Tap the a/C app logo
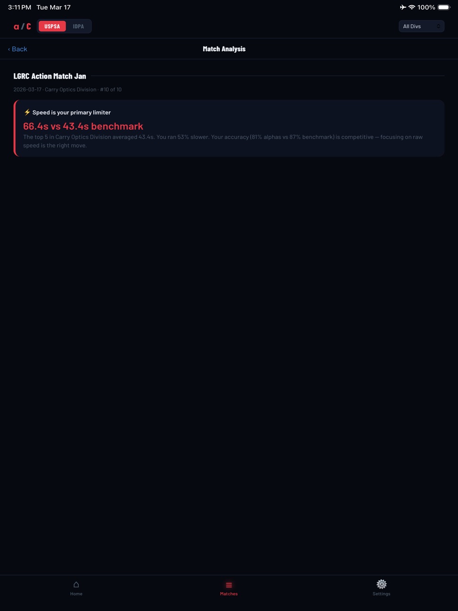The width and height of the screenshot is (458, 611). (22, 27)
